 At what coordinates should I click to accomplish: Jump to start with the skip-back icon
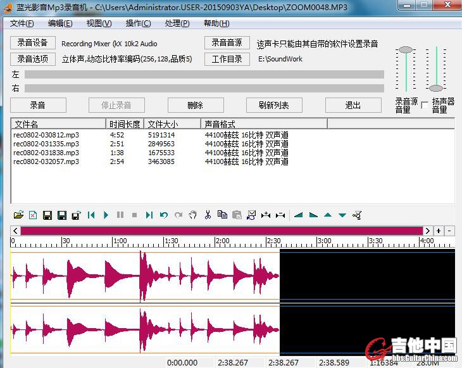tap(91, 215)
